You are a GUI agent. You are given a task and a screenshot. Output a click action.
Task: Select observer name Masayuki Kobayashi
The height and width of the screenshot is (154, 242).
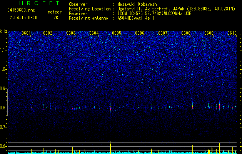pos(138,4)
